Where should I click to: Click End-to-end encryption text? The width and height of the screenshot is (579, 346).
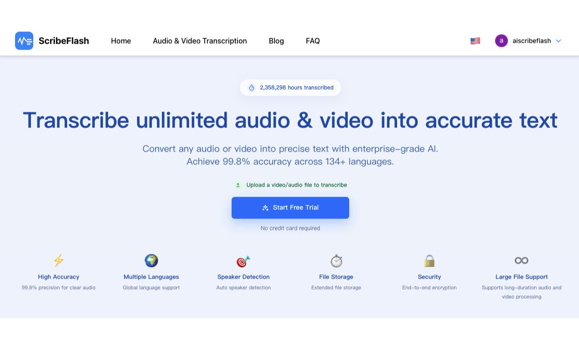click(x=429, y=288)
